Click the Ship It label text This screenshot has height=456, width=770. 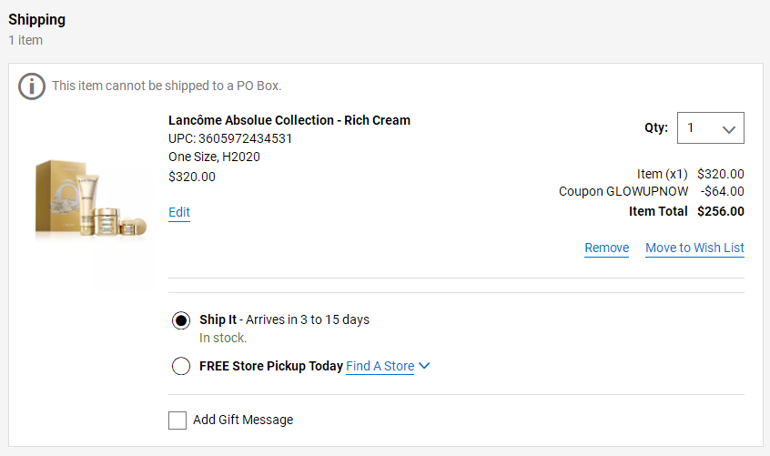point(218,319)
